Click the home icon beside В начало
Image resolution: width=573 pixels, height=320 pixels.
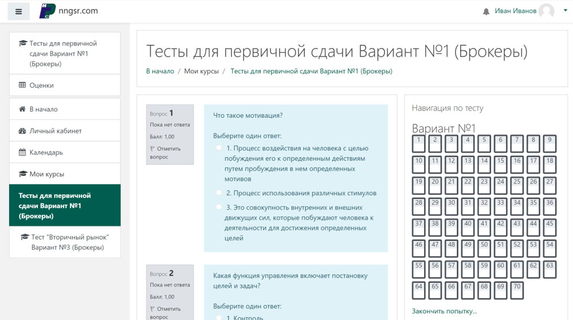[x=22, y=109]
